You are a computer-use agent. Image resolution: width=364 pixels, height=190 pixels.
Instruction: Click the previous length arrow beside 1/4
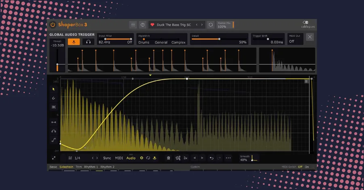pyautogui.click(x=93, y=158)
